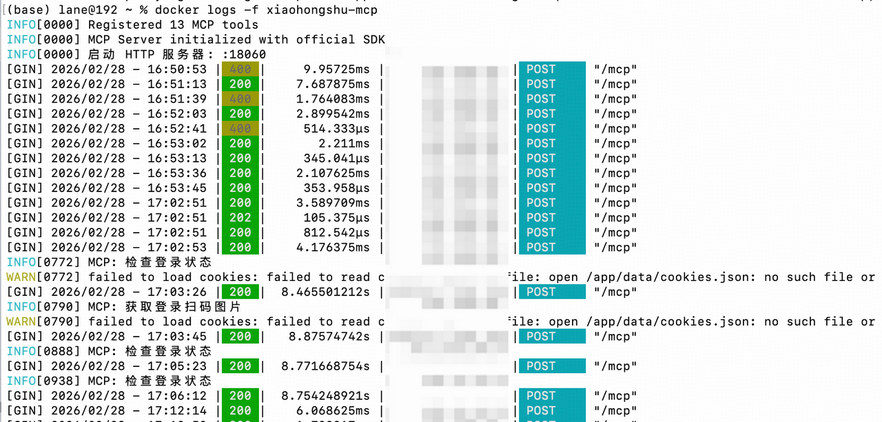
Task: Click the 400 status code at 16:52:41
Action: click(x=240, y=129)
